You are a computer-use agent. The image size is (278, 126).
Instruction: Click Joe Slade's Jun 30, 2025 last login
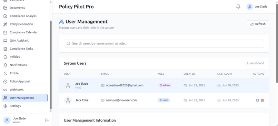coord(230,85)
